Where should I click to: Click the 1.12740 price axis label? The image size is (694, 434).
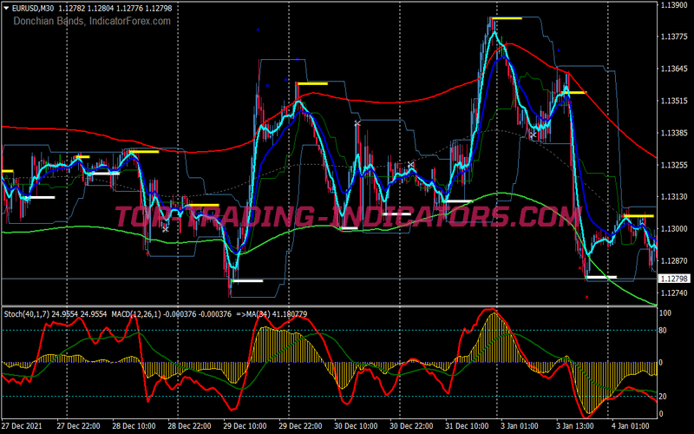pos(673,293)
